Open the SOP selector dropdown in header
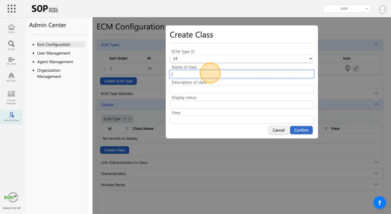The height and width of the screenshot is (214, 391). point(347,9)
